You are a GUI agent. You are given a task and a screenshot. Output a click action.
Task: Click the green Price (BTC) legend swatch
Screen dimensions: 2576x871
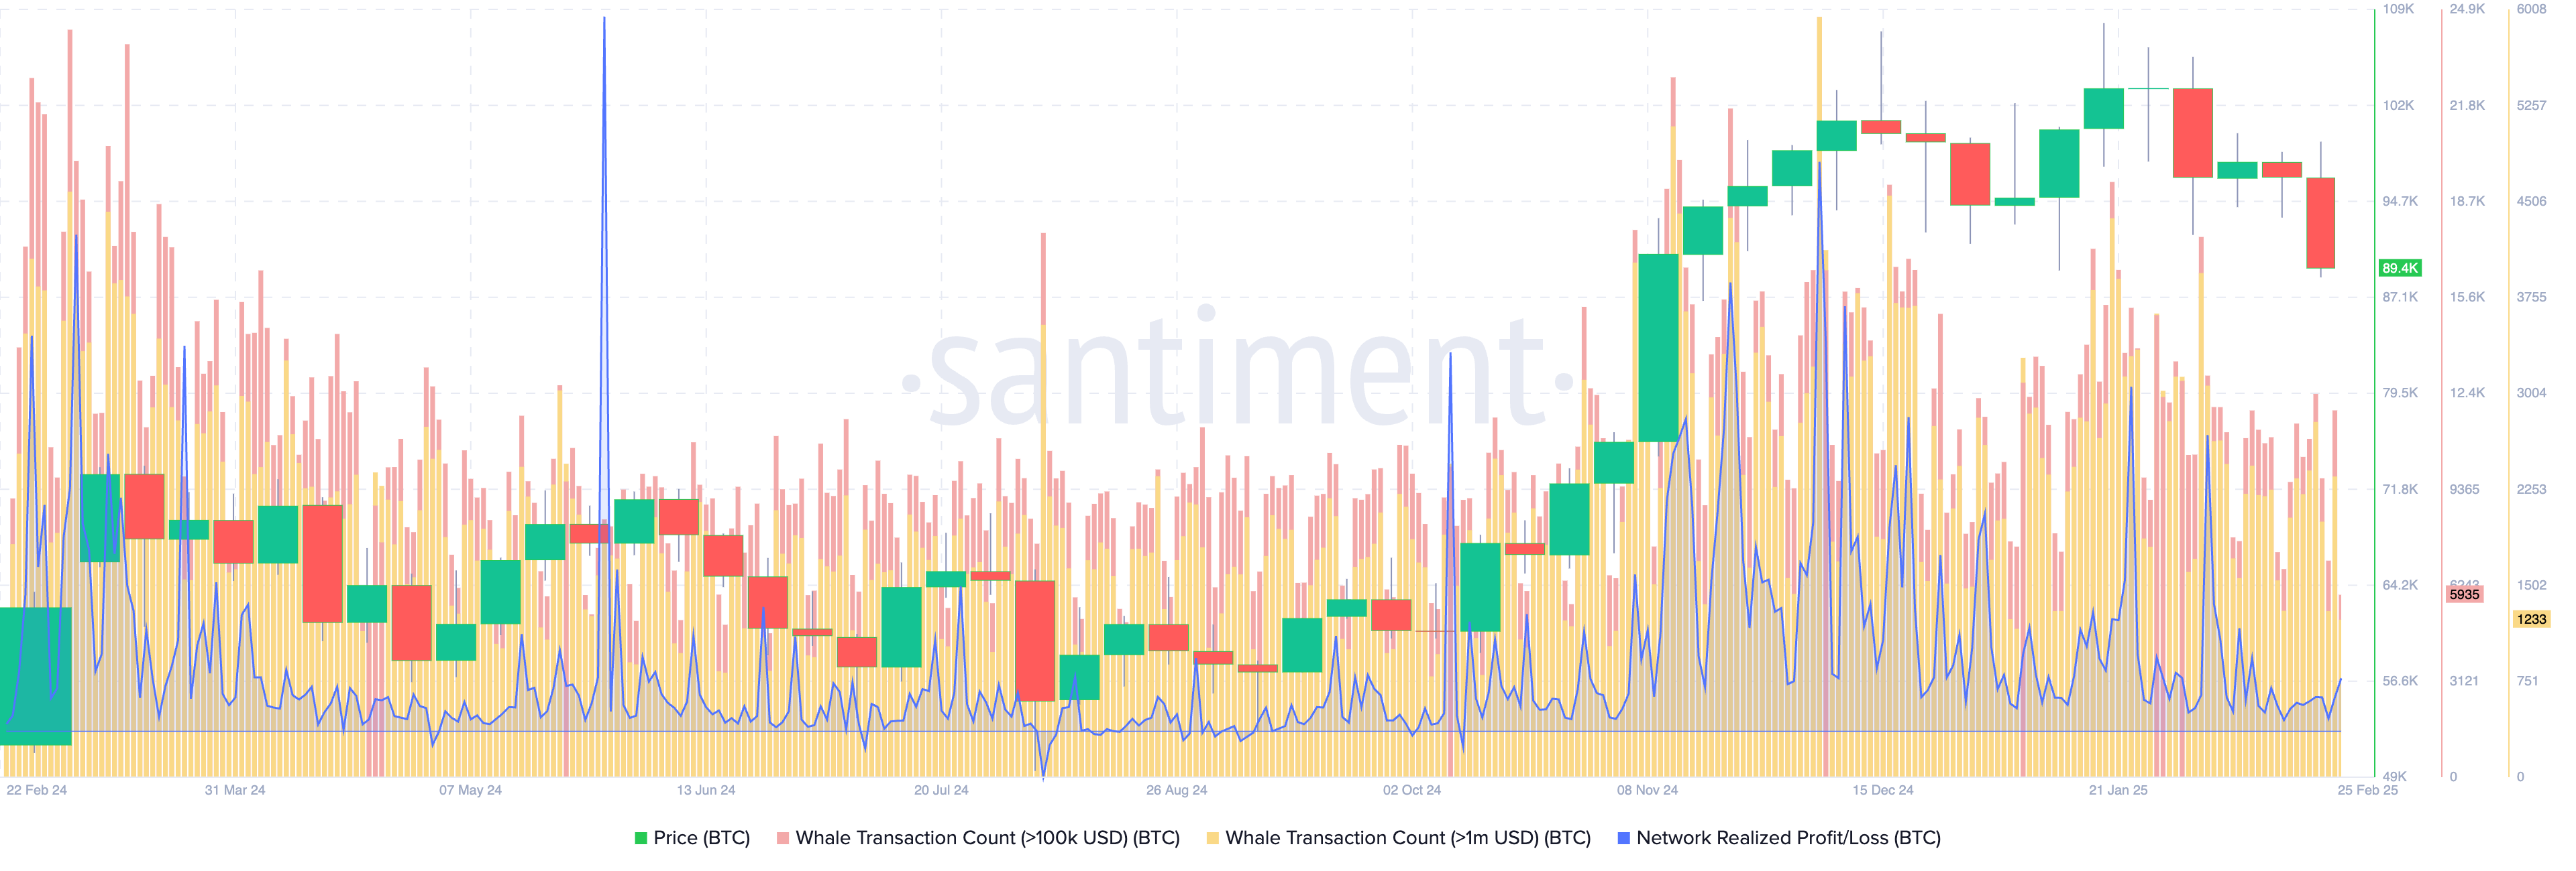(x=641, y=838)
